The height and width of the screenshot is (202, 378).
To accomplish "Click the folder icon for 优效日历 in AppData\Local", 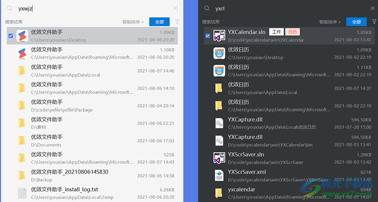I will click(x=218, y=88).
